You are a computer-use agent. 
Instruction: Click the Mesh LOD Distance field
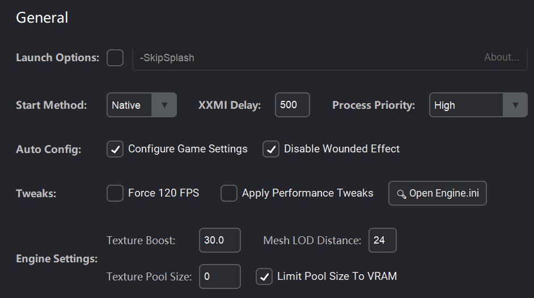click(x=383, y=240)
